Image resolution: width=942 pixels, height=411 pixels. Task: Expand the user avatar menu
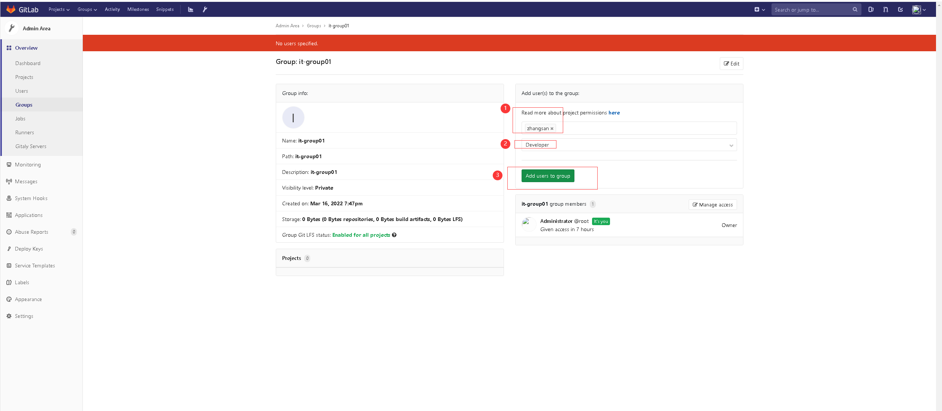(x=919, y=9)
